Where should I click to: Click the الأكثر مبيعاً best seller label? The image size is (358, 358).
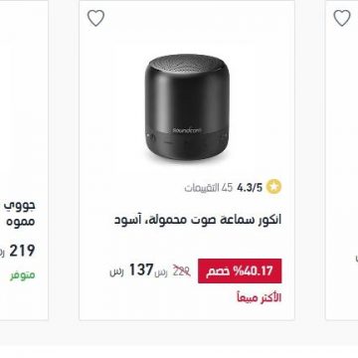[x=260, y=297]
